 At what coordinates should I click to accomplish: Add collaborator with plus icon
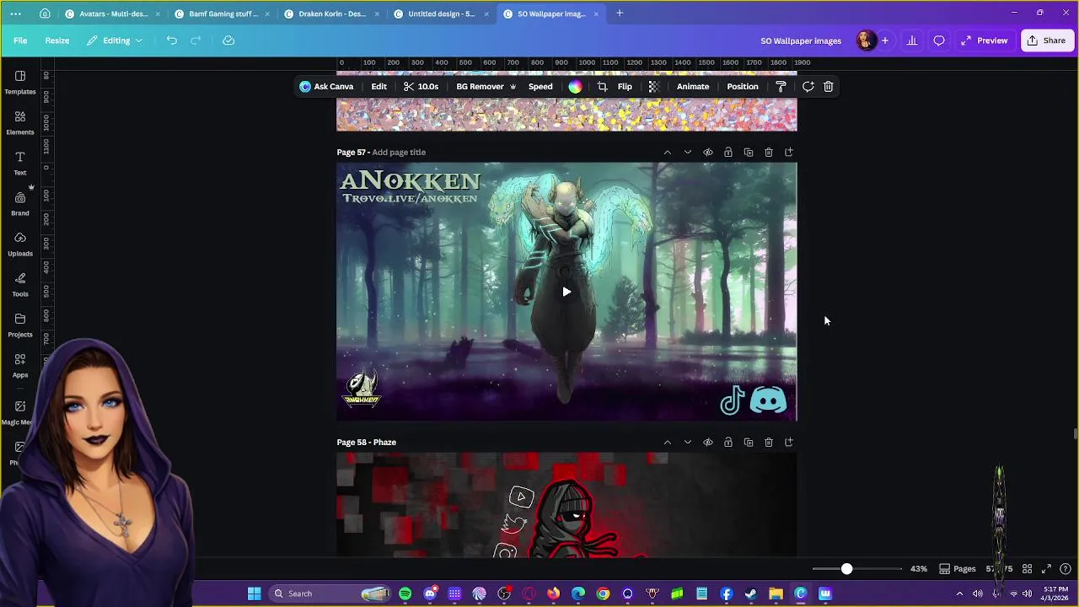click(885, 40)
